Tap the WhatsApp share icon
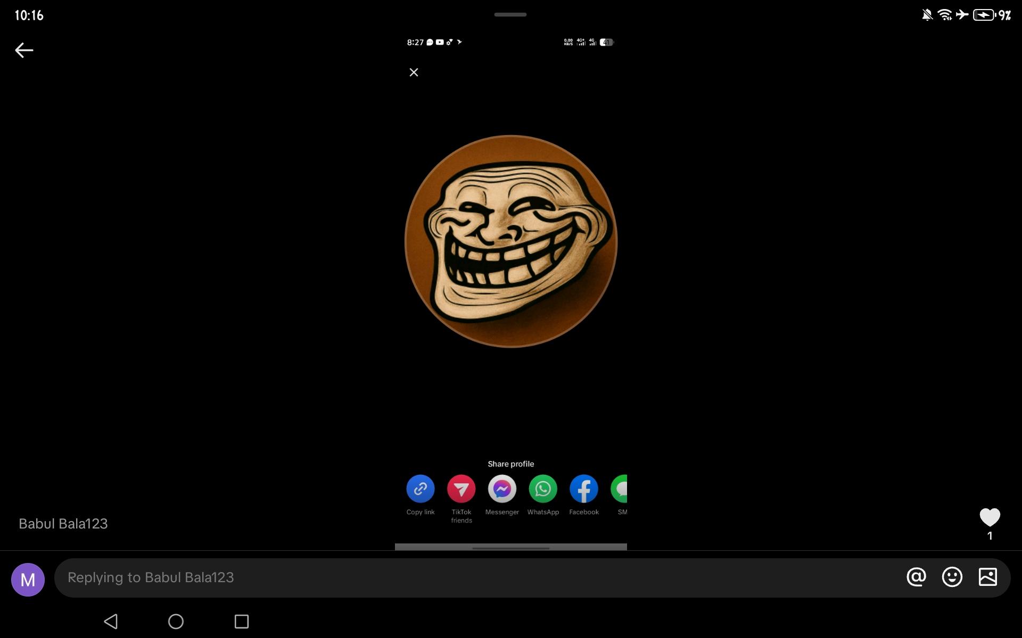The height and width of the screenshot is (638, 1022). click(x=543, y=489)
